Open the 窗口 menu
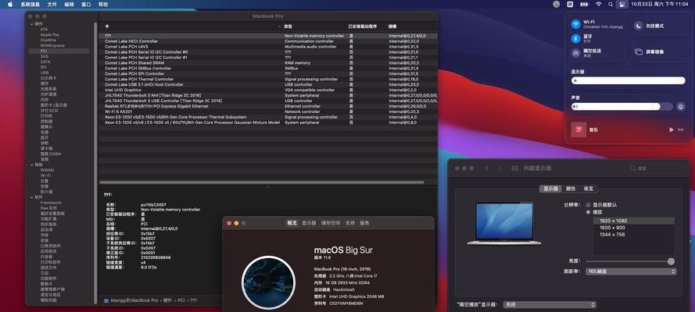The height and width of the screenshot is (312, 695). pos(87,4)
